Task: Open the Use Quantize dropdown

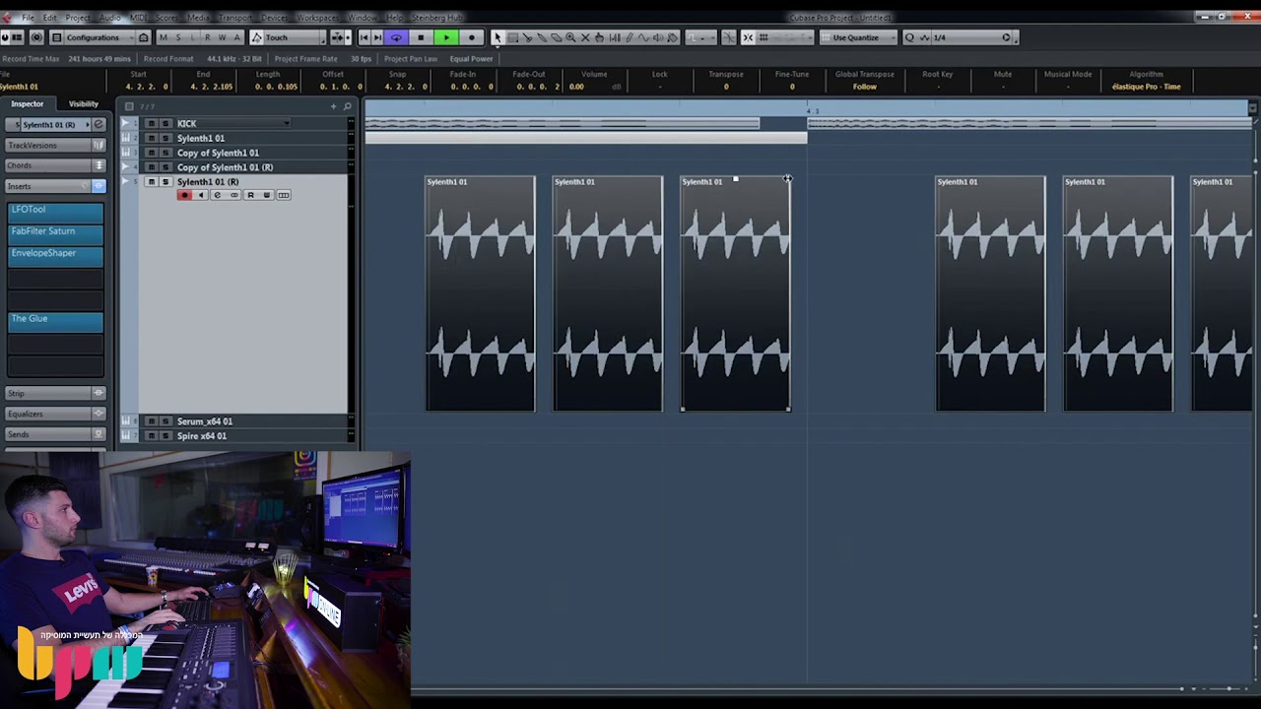Action: pos(861,37)
